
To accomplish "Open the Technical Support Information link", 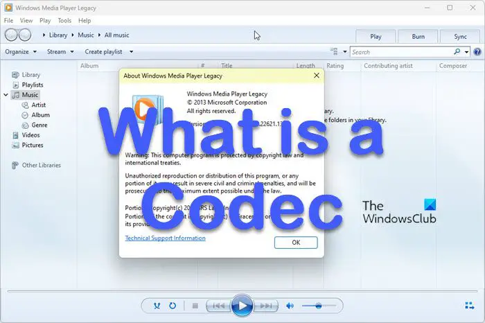I will (x=165, y=238).
